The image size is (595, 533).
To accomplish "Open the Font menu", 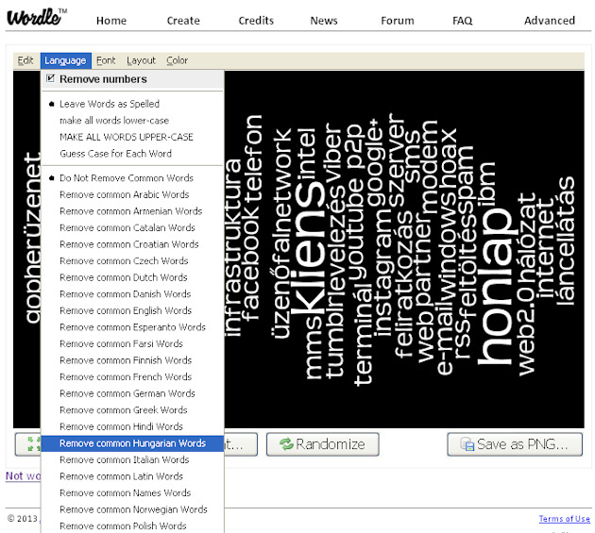I will coord(106,60).
